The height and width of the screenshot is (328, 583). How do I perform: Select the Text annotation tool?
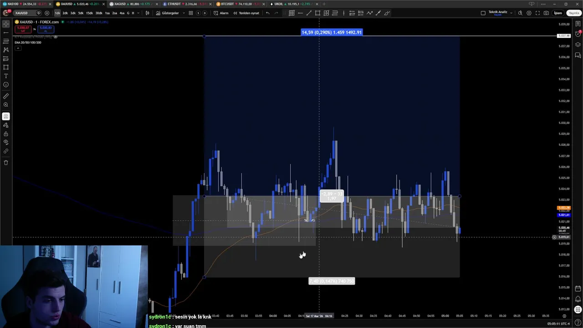click(6, 76)
